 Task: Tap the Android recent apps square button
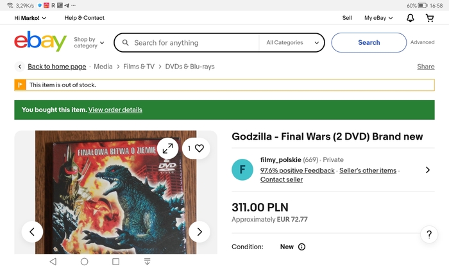pos(115,261)
